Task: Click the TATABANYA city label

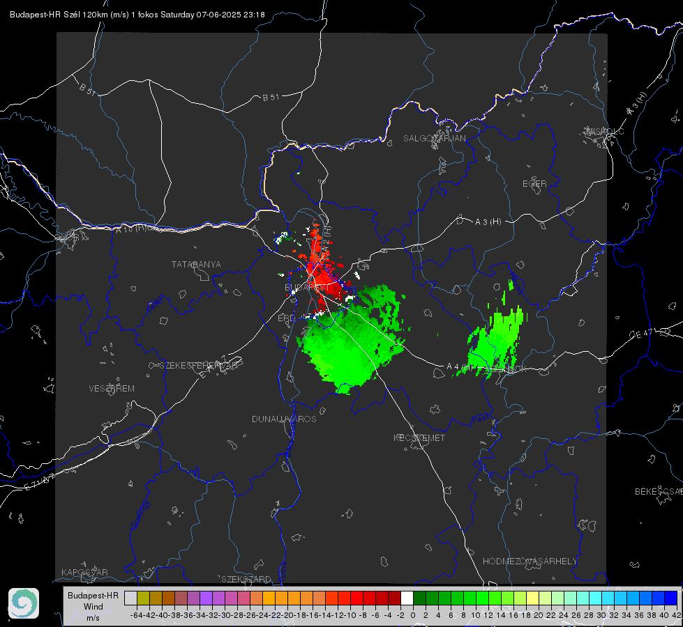Action: click(196, 264)
